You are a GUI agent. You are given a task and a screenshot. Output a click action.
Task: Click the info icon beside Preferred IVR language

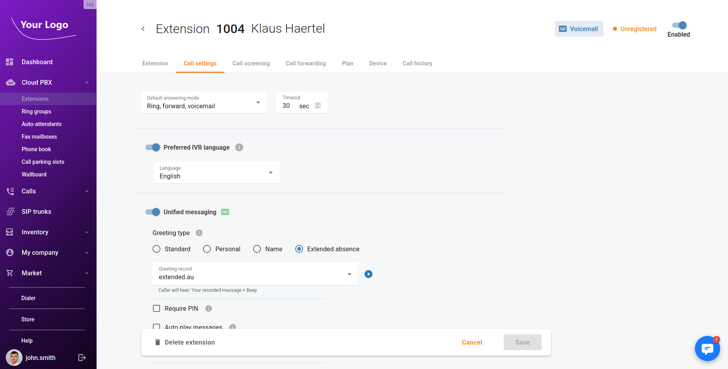tap(239, 147)
